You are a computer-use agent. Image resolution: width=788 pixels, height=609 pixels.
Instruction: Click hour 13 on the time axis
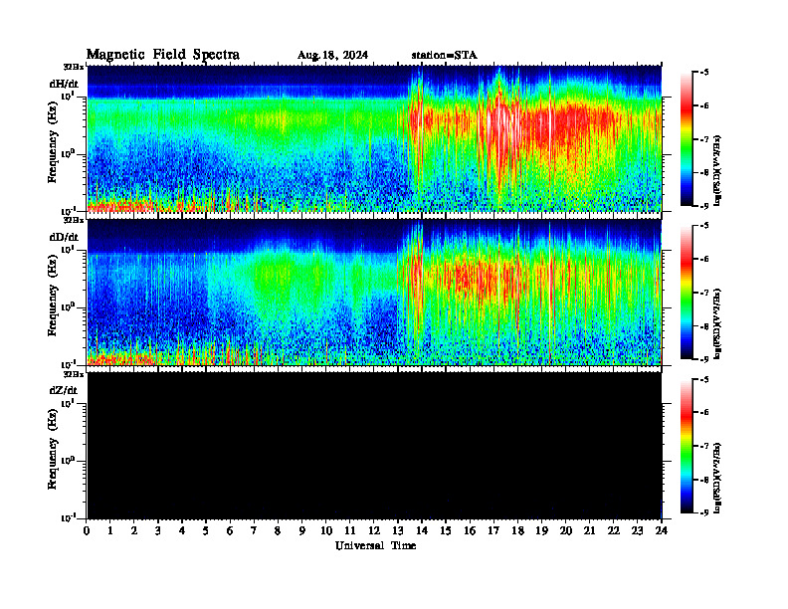(398, 531)
